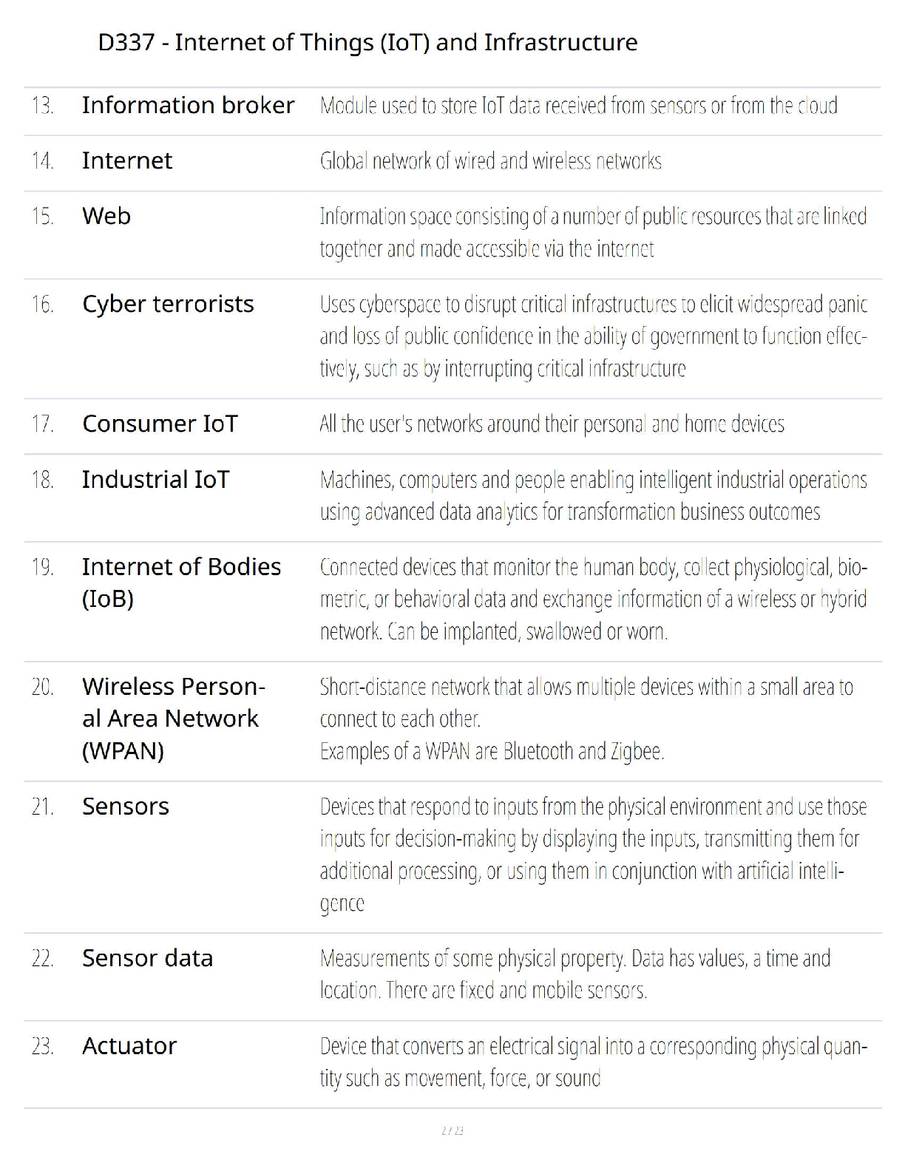Click the Bluetooth and Zigbee examples line
Screen dimensions: 905x1171
click(x=492, y=752)
